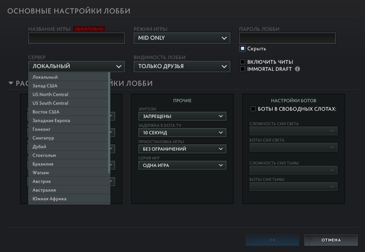
Task: Toggle the Скрыть password checkbox
Action: [x=242, y=49]
